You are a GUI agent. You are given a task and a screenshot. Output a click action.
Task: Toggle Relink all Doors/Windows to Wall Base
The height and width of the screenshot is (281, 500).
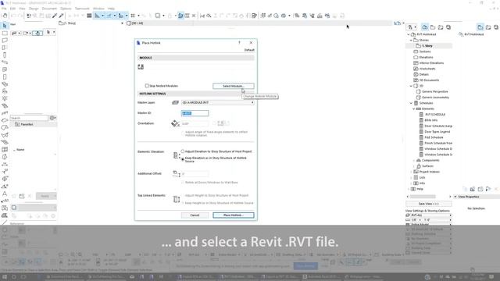tap(183, 183)
